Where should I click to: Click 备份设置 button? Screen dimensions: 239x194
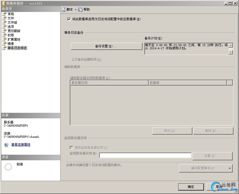click(x=106, y=46)
